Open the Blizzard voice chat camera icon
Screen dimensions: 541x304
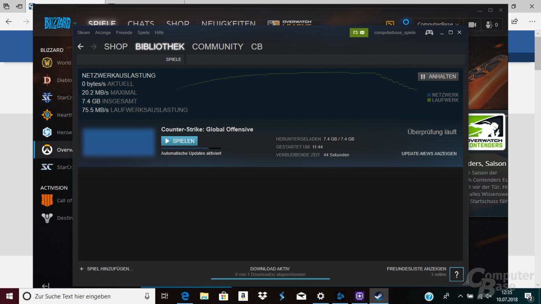472,24
